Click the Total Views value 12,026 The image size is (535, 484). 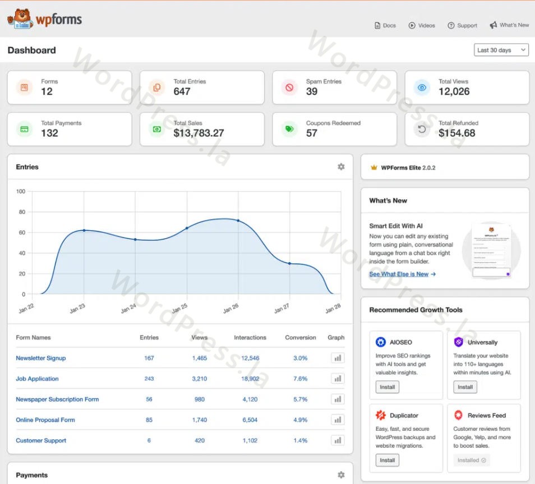coord(454,91)
